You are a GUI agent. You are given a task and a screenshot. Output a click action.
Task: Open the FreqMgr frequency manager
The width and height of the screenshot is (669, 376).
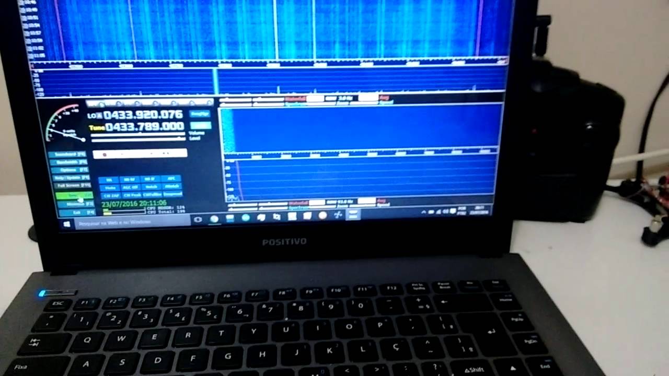(x=200, y=114)
